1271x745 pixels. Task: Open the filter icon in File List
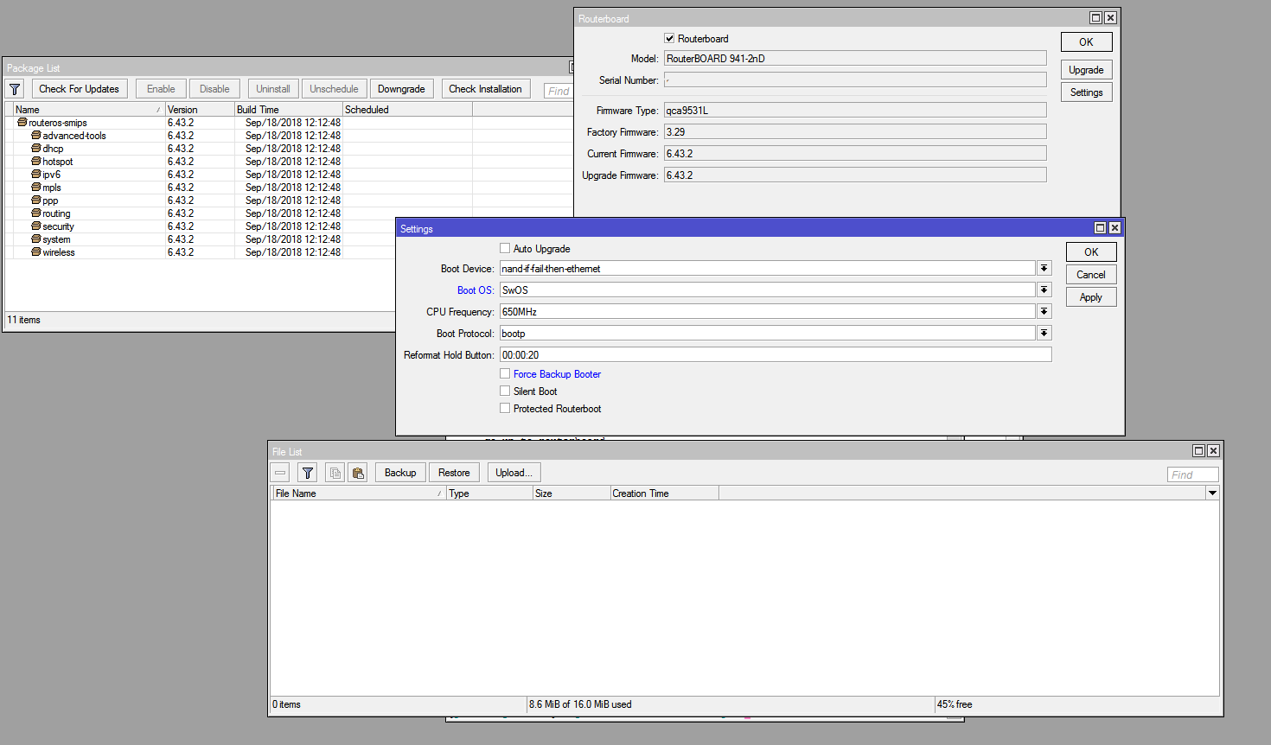click(308, 473)
